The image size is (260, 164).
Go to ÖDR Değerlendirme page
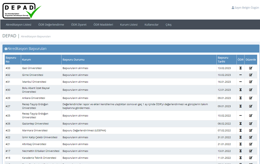[51, 25]
